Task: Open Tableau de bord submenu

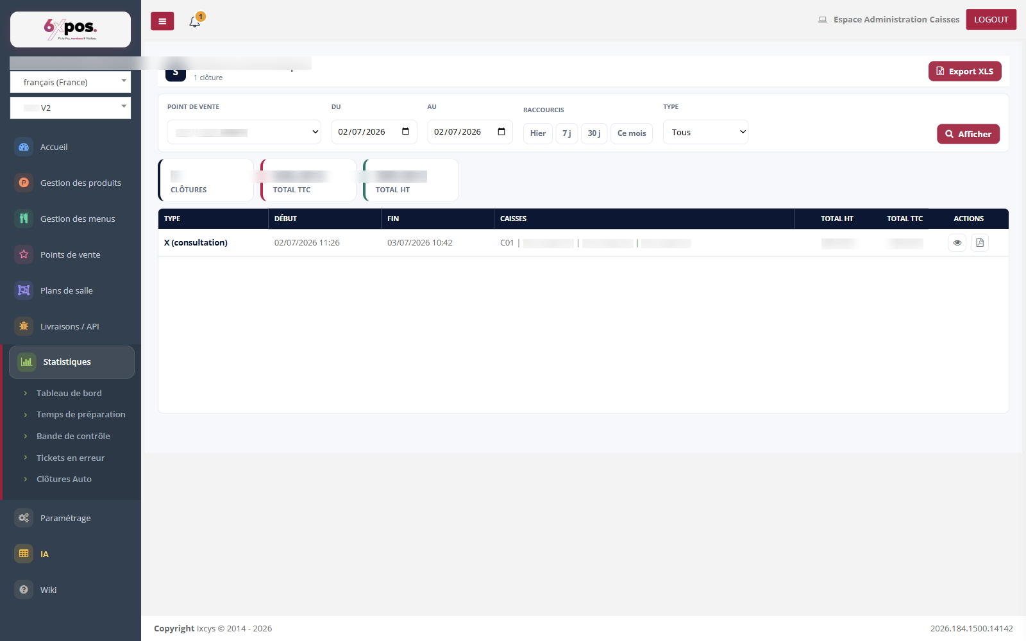Action: click(x=69, y=393)
